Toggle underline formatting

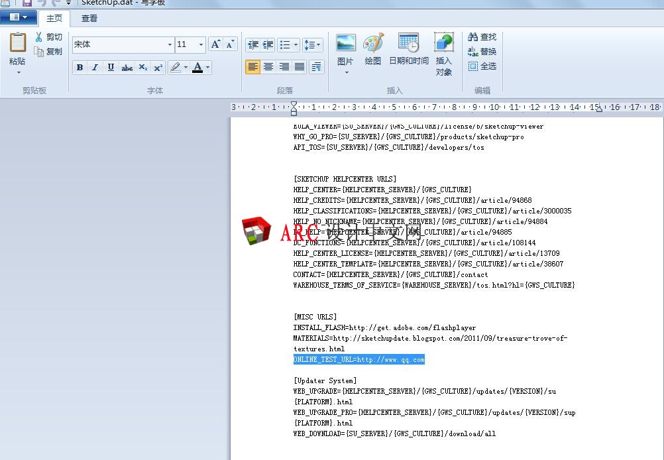coord(111,68)
